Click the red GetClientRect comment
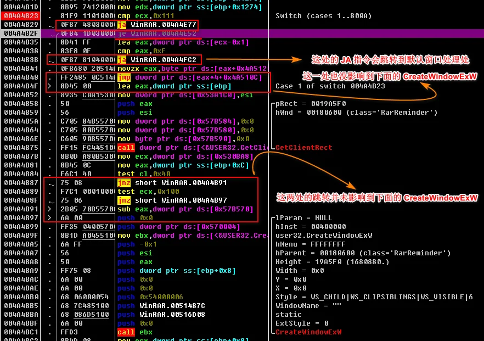 coord(304,148)
